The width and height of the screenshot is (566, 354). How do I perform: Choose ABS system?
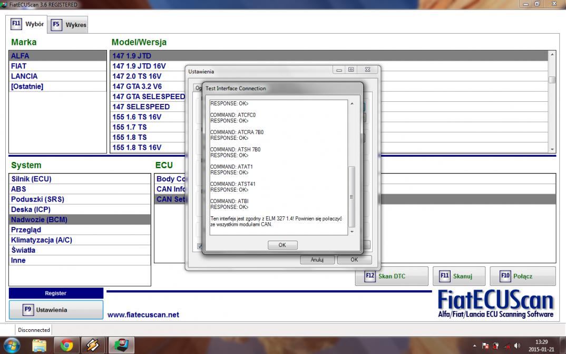(x=80, y=189)
